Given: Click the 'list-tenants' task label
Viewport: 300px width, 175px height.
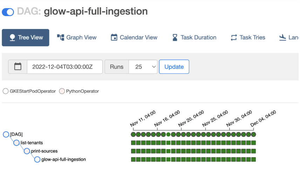Looking at the screenshot, I should pos(32,143).
